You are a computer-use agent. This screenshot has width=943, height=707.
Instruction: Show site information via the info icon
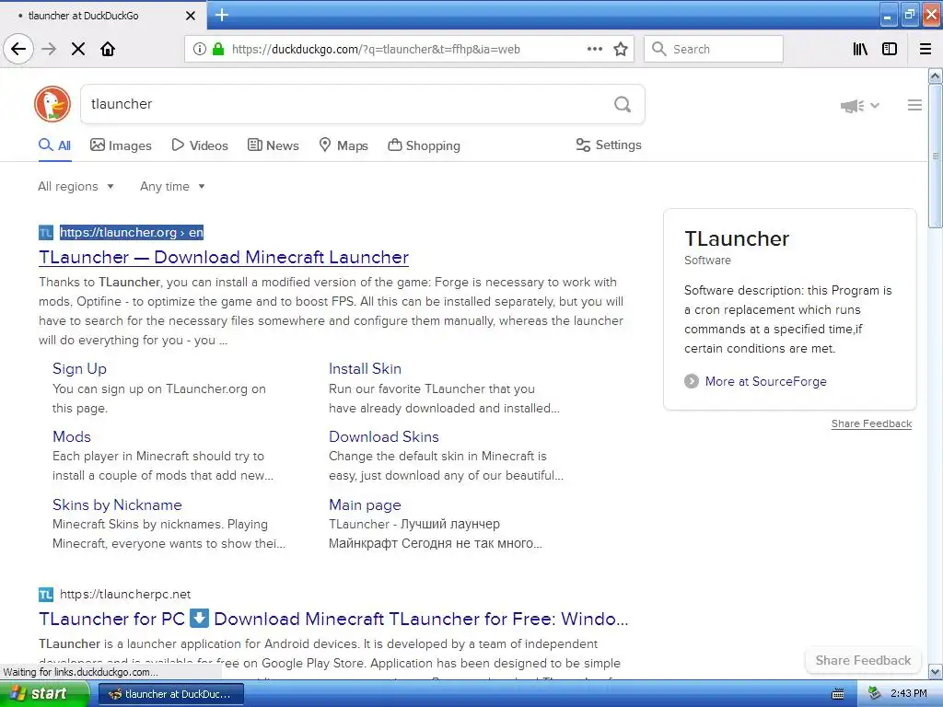pos(199,49)
